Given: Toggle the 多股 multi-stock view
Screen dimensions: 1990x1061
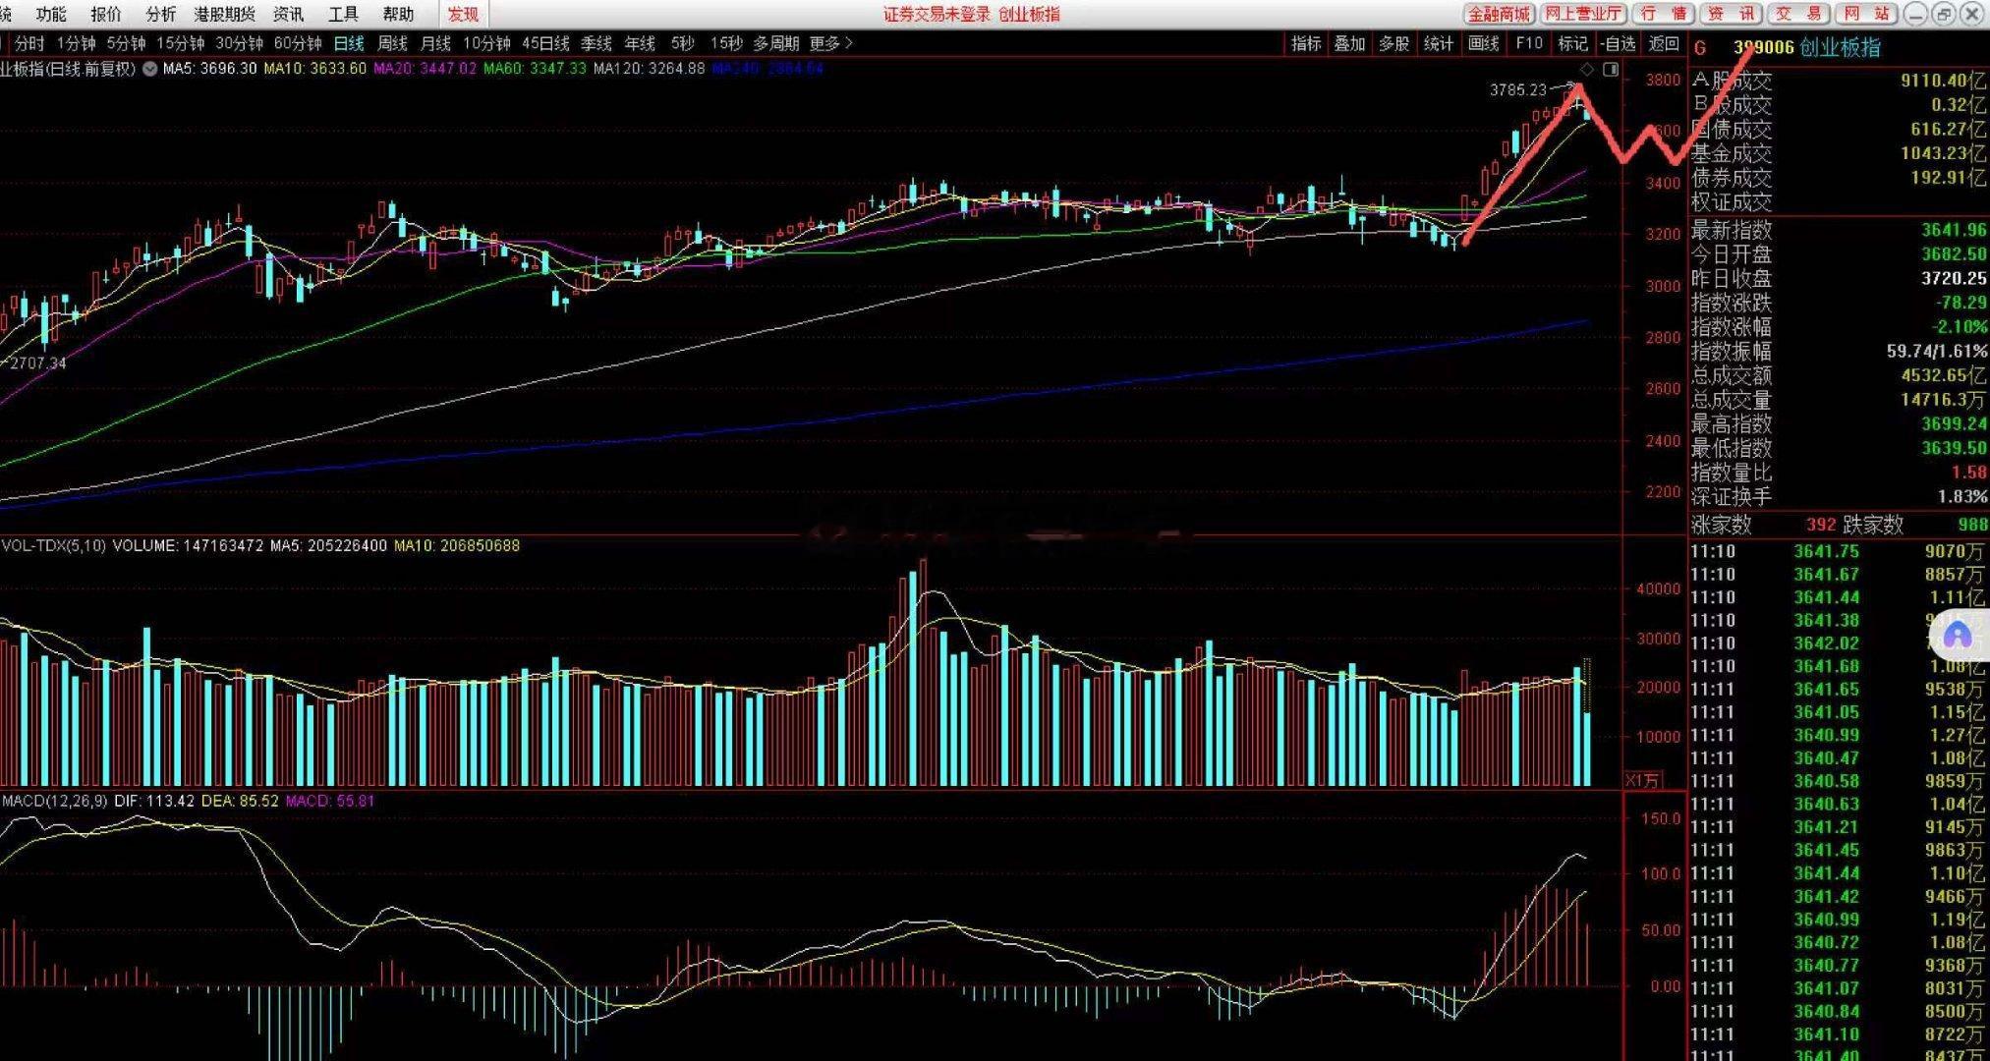Looking at the screenshot, I should pos(1393,43).
